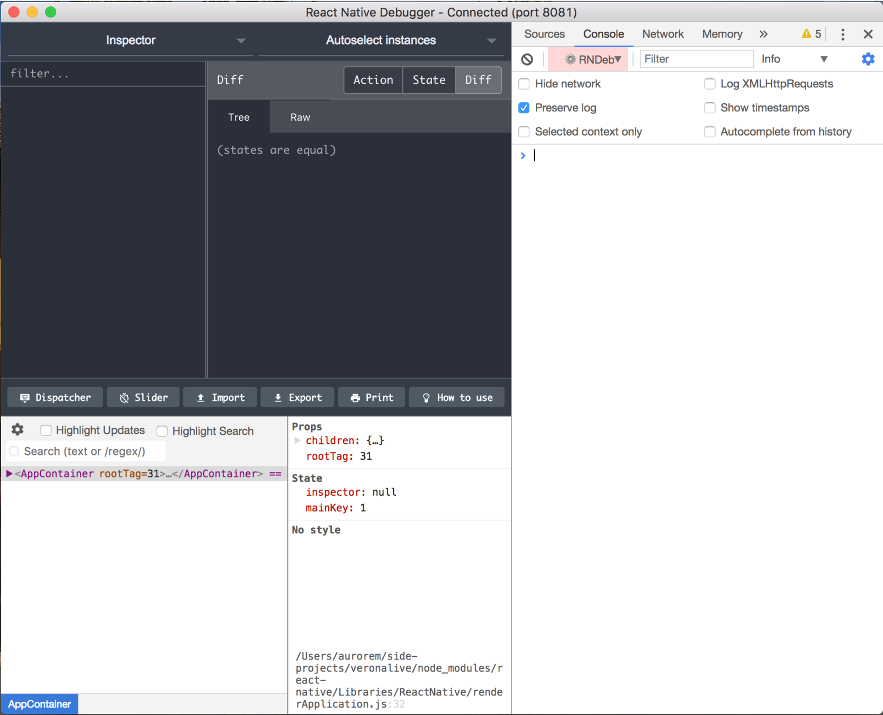This screenshot has width=883, height=715.
Task: Click the warnings count indicator
Action: coord(812,34)
